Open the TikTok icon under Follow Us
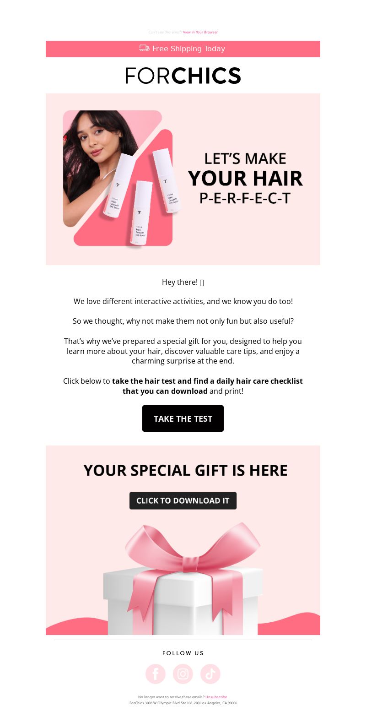This screenshot has height=728, width=366. pos(210,674)
